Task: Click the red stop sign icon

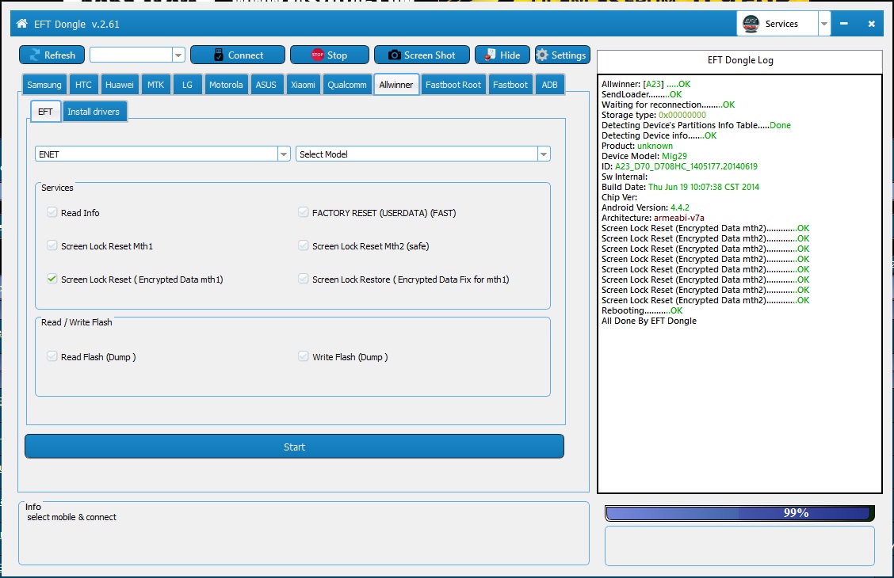Action: click(318, 55)
